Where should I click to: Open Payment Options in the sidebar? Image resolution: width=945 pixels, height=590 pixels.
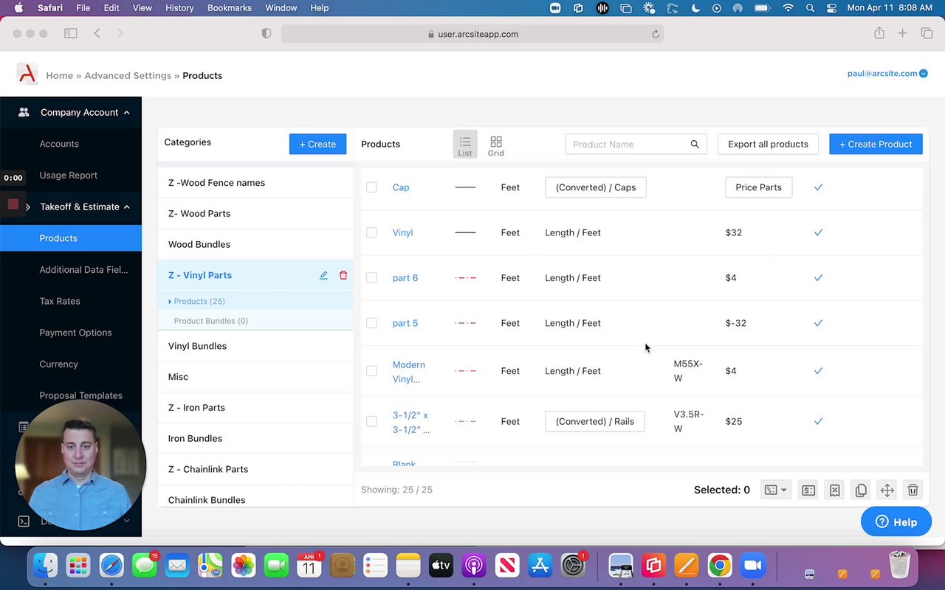(75, 333)
